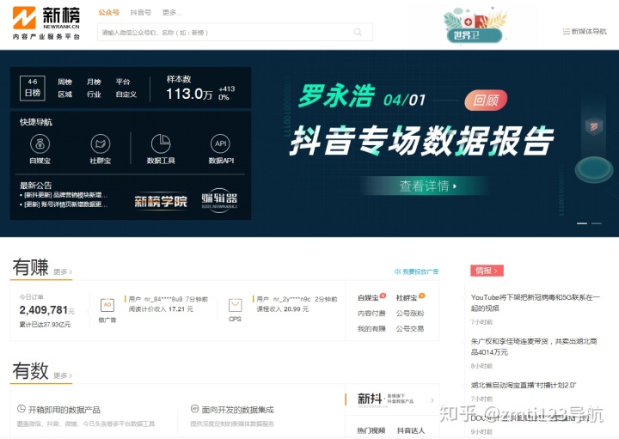Image resolution: width=619 pixels, height=439 pixels.
Task: Select the 日榜 ranking
Action: [33, 88]
